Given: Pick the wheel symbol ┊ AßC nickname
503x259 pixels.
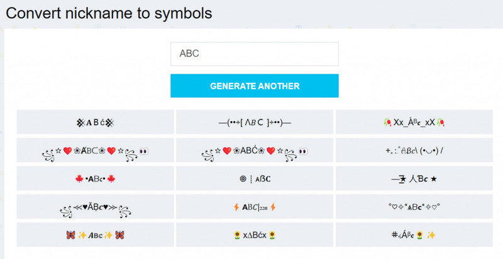Looking at the screenshot, I should [x=255, y=179].
